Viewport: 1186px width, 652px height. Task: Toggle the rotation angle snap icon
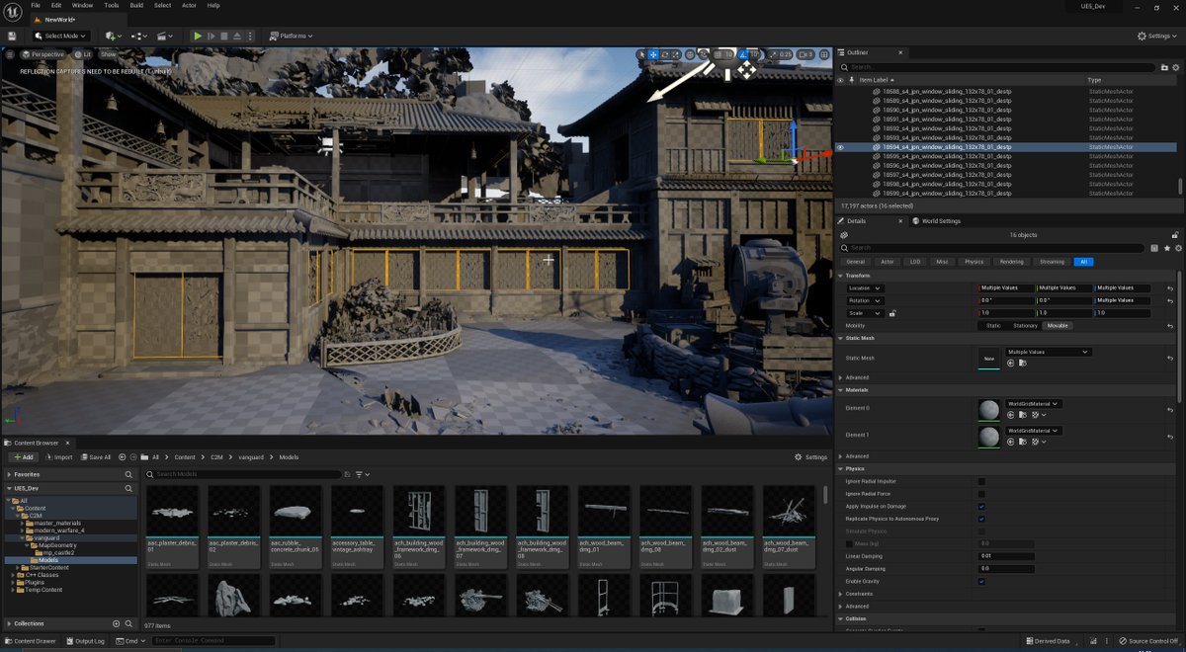(x=742, y=54)
